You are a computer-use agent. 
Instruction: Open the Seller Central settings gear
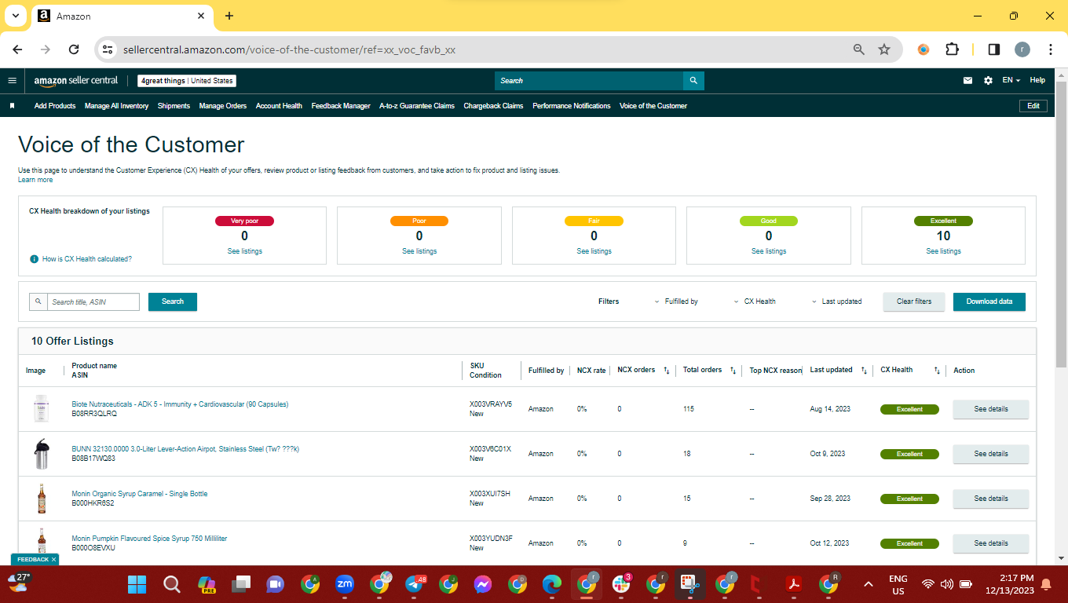[x=988, y=80]
